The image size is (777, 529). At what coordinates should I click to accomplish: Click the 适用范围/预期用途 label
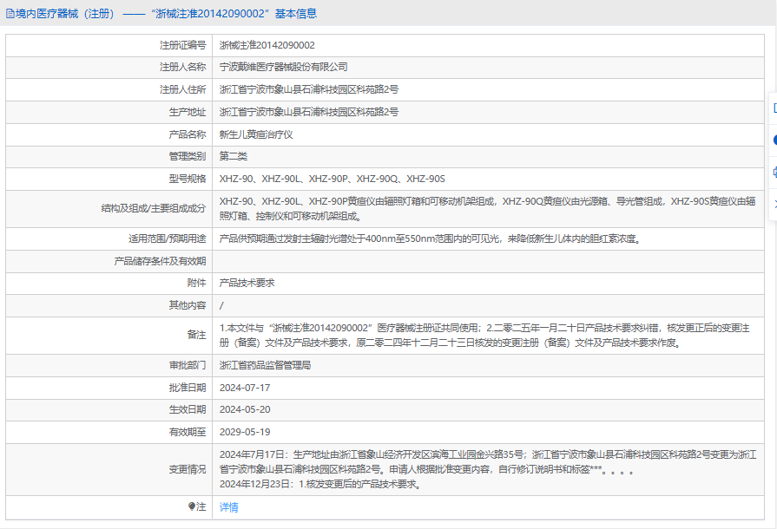(168, 238)
